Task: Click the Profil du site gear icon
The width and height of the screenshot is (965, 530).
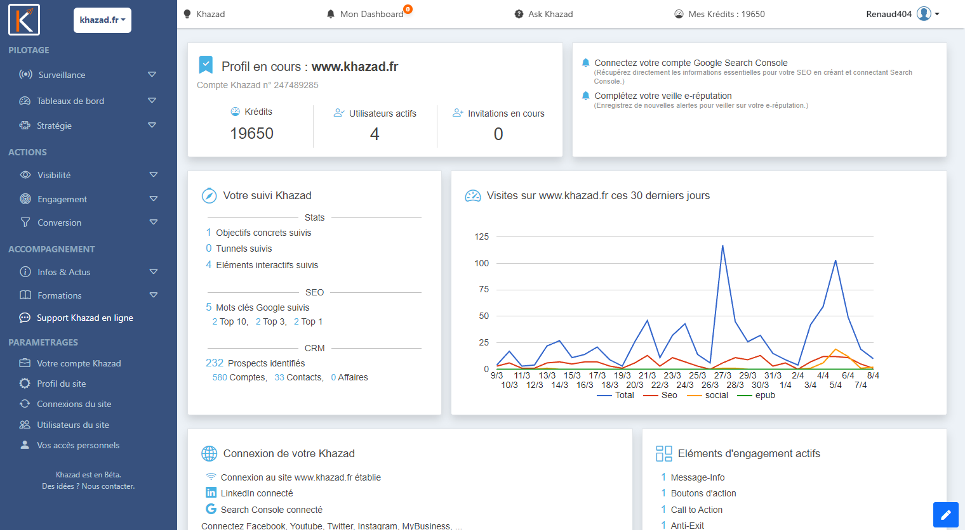Action: tap(25, 384)
